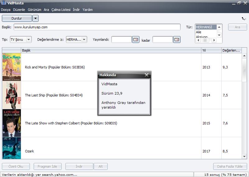Screen dimensions: 249x177
Task: Click the Yayınlandı start date field
Action: pos(122,40)
